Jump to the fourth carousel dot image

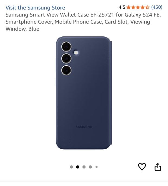pos(90,167)
